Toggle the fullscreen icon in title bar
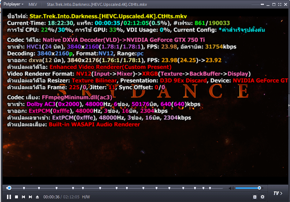The height and width of the screenshot is (202, 290). [x=280, y=4]
